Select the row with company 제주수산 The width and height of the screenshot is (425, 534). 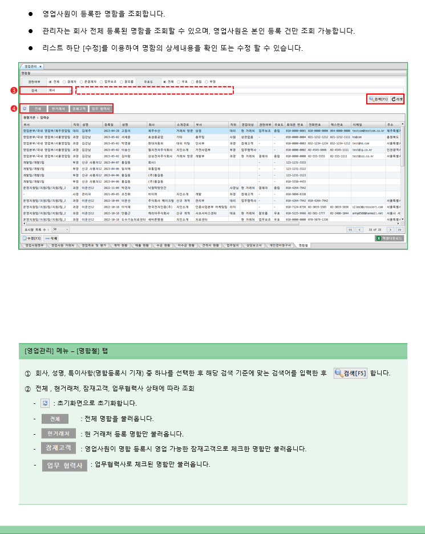pos(211,131)
